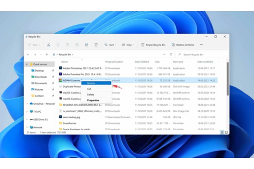
Task: Sort by Date modified column header
Action: coord(205,62)
